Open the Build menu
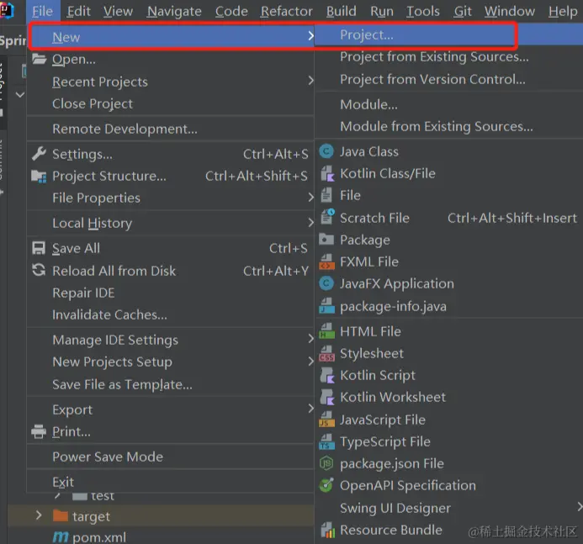This screenshot has width=583, height=544. [341, 12]
